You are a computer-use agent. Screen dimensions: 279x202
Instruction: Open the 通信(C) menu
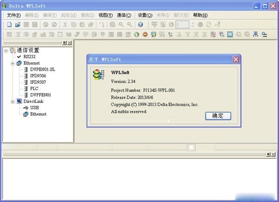pos(124,15)
